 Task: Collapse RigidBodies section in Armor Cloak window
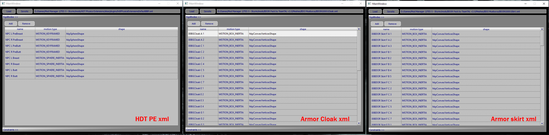[193, 17]
